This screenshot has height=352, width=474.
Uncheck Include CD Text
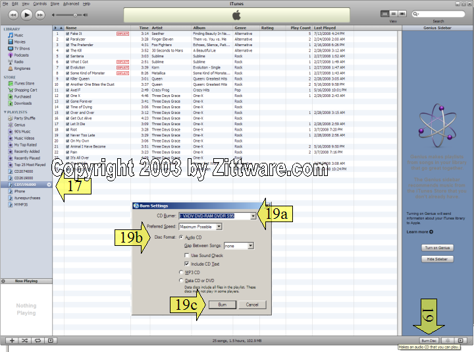click(x=187, y=264)
